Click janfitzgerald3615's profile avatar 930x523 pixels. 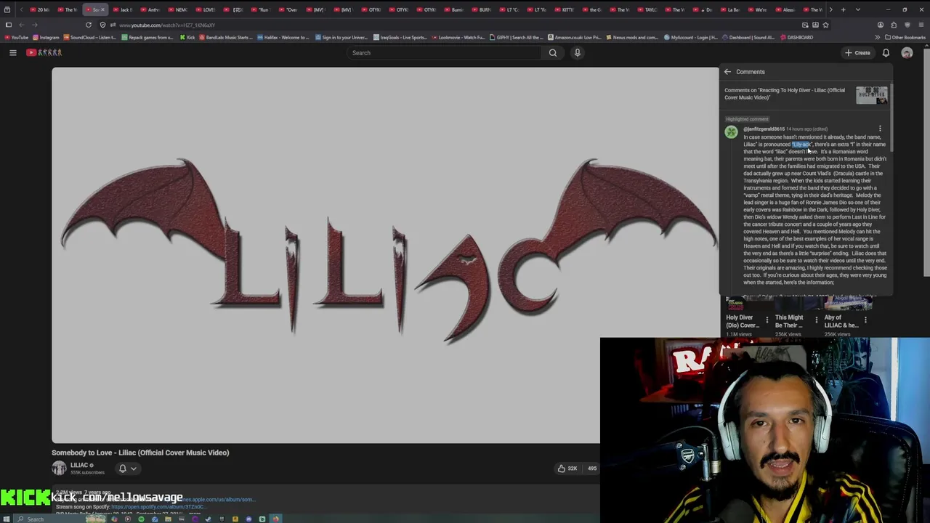click(x=731, y=132)
